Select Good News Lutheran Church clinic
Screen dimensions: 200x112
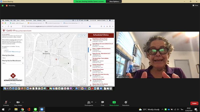(x=101, y=40)
